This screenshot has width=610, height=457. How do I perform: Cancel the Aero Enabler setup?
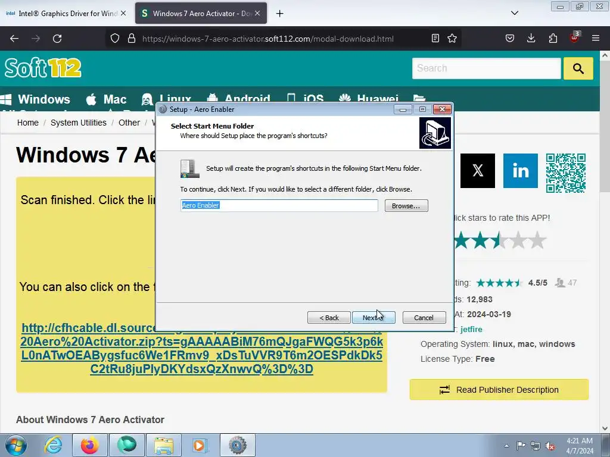click(x=424, y=318)
